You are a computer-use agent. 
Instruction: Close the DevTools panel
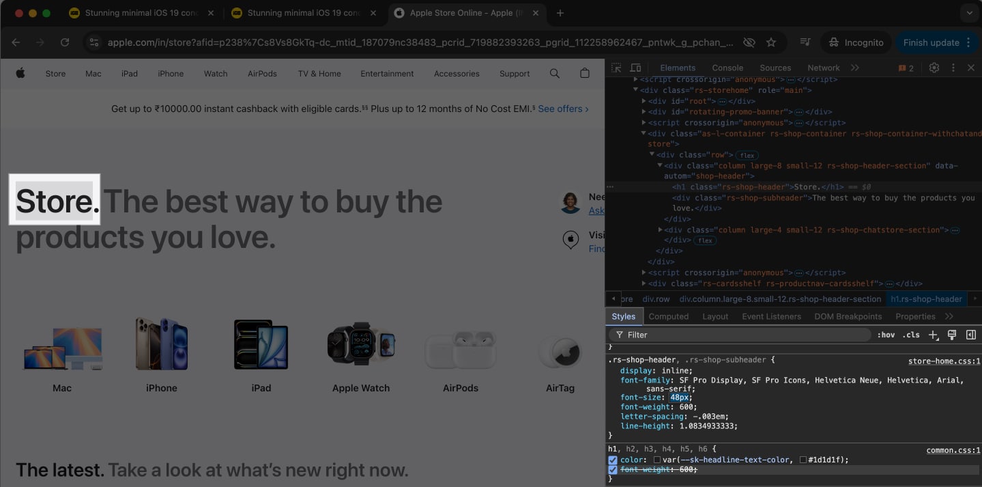pyautogui.click(x=971, y=68)
